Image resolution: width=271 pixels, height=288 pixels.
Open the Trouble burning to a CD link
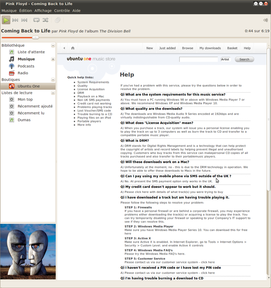(x=95, y=114)
